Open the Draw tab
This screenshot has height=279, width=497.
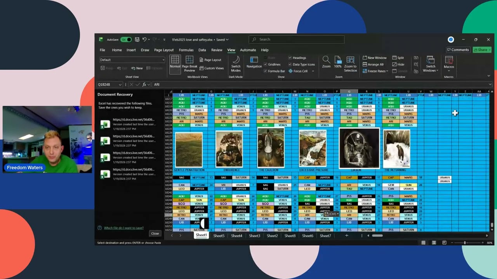point(145,50)
